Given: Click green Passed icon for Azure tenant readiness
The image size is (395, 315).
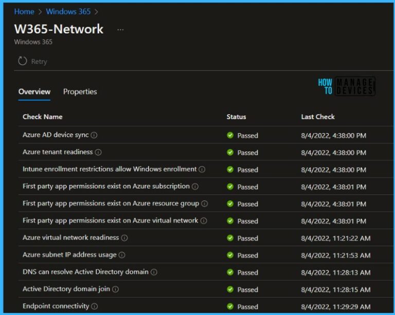Looking at the screenshot, I should click(230, 152).
